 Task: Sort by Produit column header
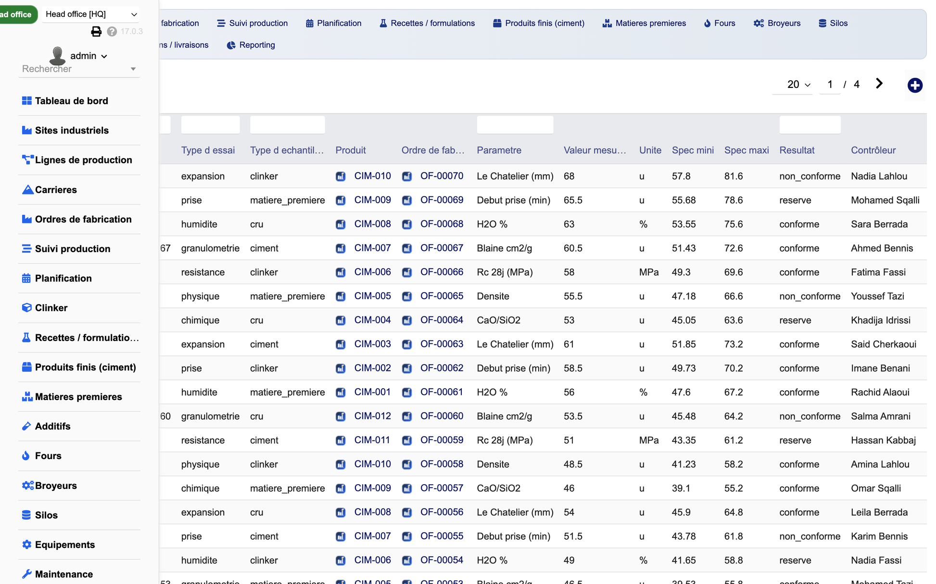click(x=351, y=150)
